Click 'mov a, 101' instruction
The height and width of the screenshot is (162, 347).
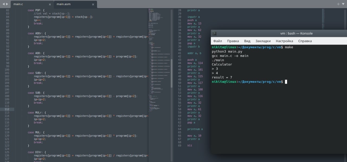[x=195, y=70]
